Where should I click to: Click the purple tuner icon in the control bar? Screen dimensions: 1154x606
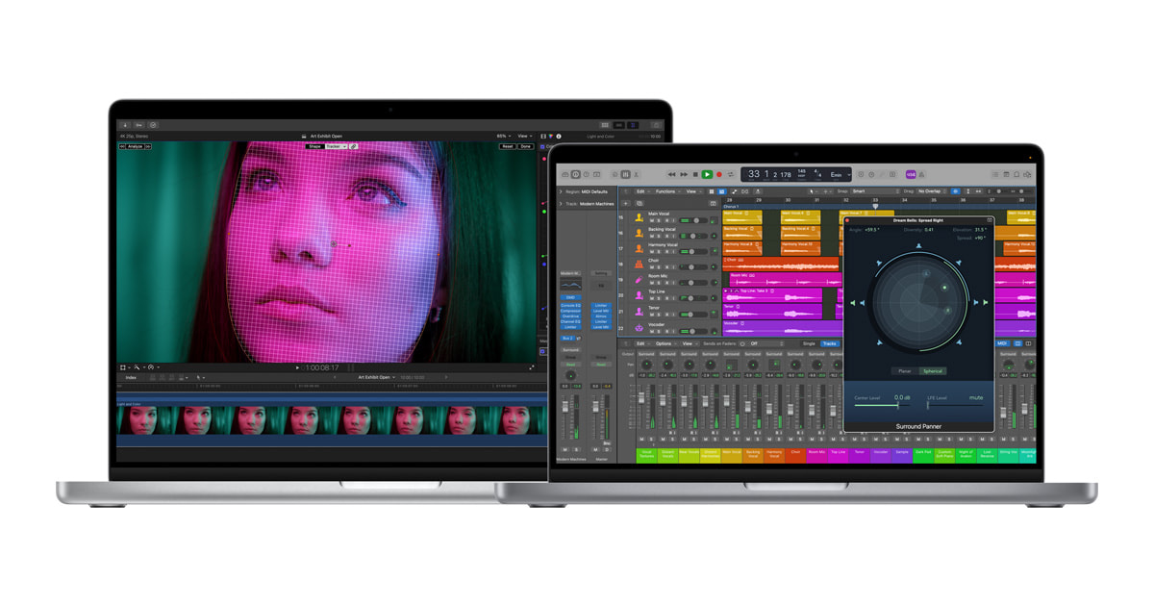(x=910, y=174)
